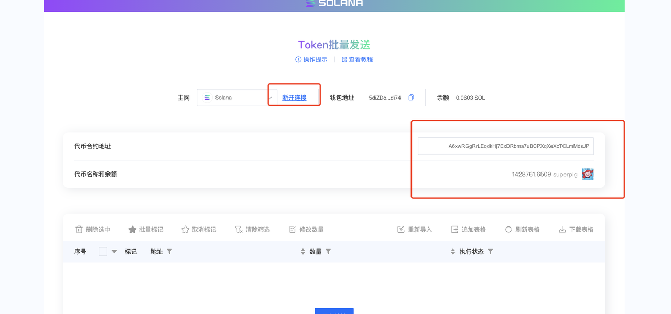
Task: Click the token contract address input field
Action: click(x=506, y=146)
